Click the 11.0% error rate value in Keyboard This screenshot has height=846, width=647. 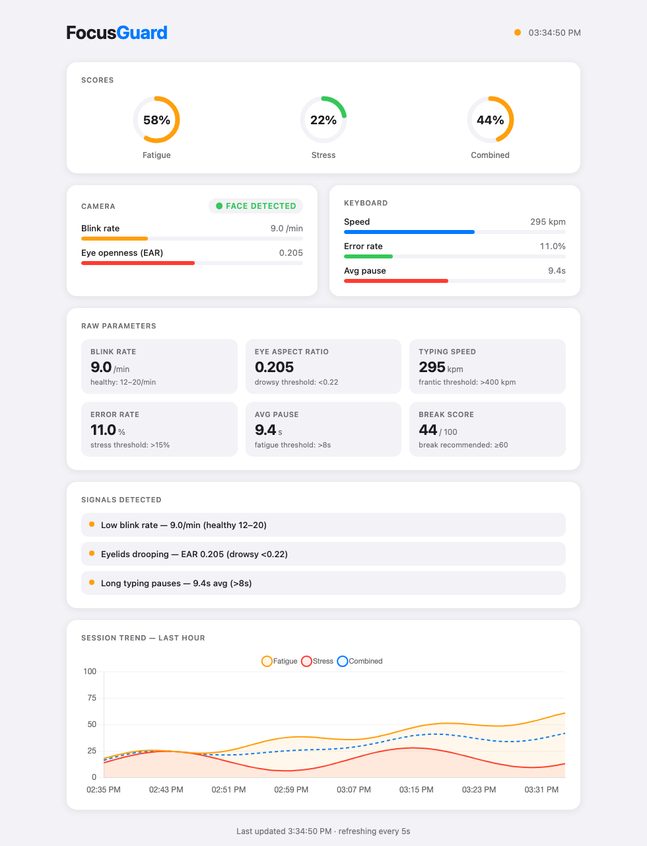pos(553,246)
